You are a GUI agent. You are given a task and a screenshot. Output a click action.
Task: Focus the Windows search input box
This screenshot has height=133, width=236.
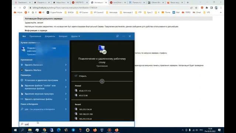[x=77, y=124]
